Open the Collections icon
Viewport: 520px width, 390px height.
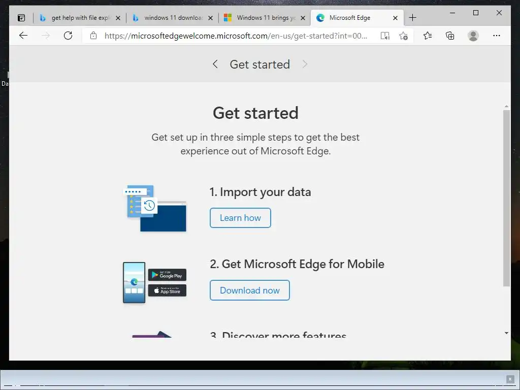[x=450, y=36]
